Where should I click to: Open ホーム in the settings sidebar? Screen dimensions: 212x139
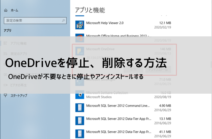14,10
